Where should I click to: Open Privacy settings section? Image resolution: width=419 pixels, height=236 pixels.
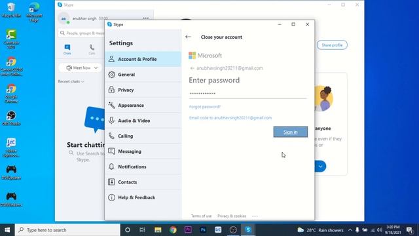pos(143,90)
